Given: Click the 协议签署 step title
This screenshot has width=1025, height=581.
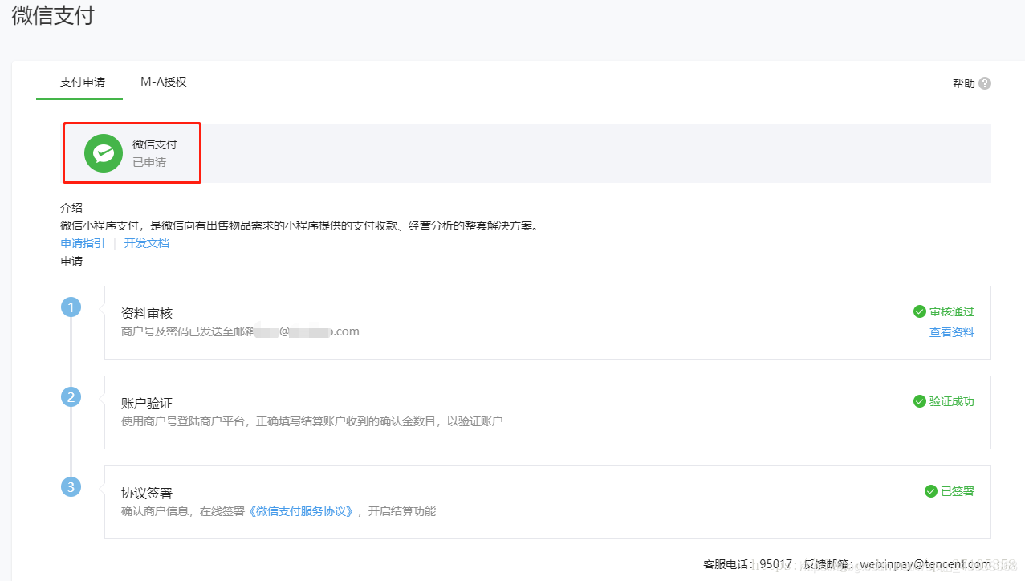Looking at the screenshot, I should tap(147, 494).
